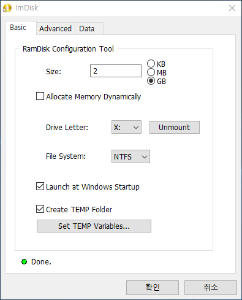Open the Data tab
242x300 pixels.
pos(89,29)
